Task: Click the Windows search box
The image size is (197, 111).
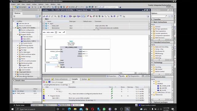Action: 35,109
